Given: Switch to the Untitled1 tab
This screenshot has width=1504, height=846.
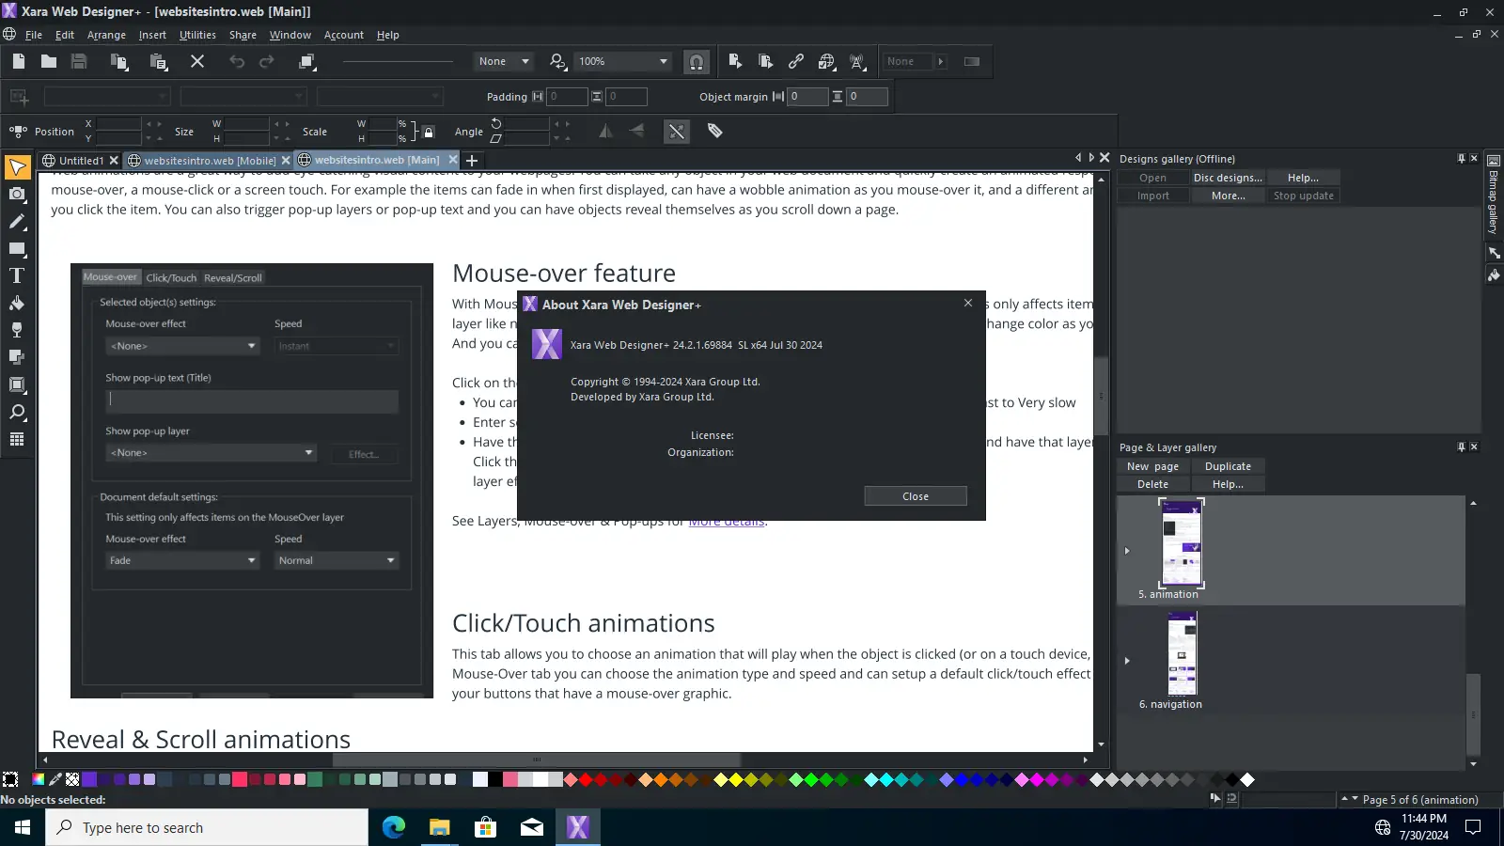Looking at the screenshot, I should pos(81,161).
